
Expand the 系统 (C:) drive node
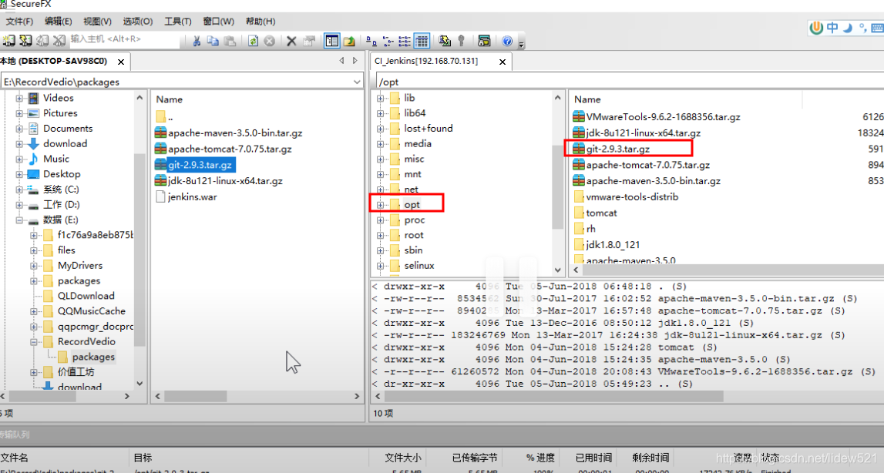[x=20, y=190]
